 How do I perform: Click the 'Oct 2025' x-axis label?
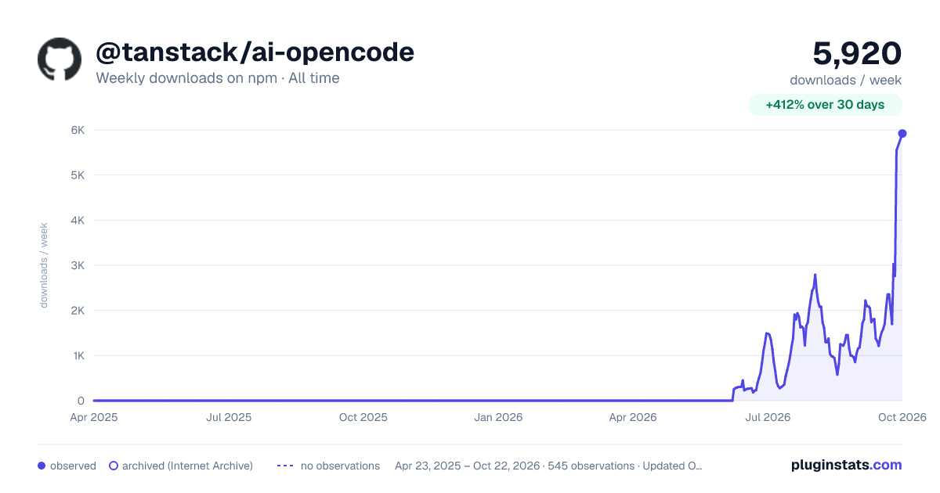(363, 417)
